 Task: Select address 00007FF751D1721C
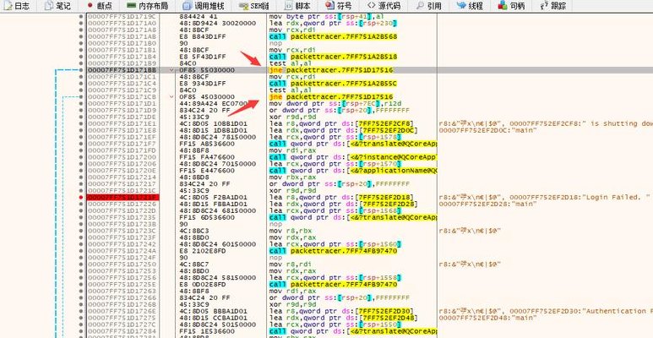122,190
